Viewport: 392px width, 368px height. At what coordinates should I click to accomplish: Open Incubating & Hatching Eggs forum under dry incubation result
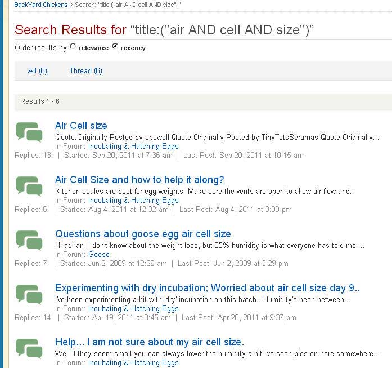point(133,309)
